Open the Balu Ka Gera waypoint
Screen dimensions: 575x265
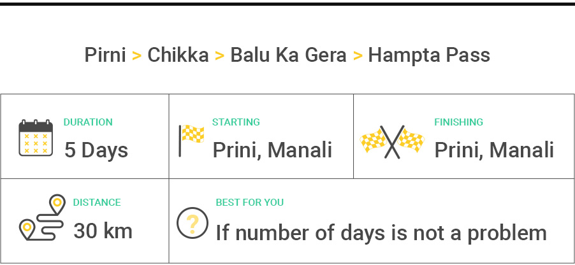point(288,55)
